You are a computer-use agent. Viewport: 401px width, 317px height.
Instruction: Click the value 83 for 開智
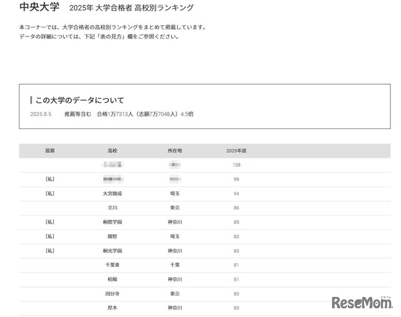click(236, 236)
